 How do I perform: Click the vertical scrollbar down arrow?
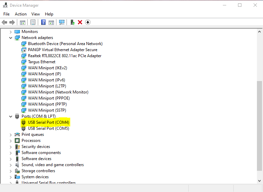(x=259, y=181)
